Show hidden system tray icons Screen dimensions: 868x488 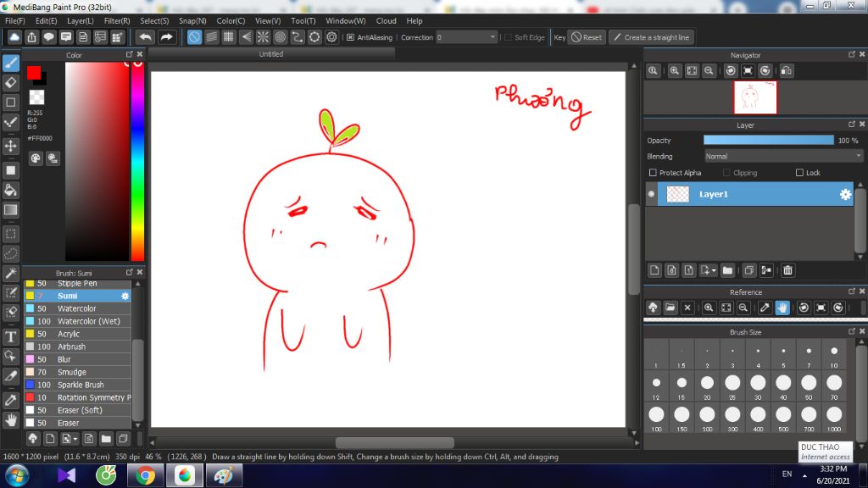804,475
